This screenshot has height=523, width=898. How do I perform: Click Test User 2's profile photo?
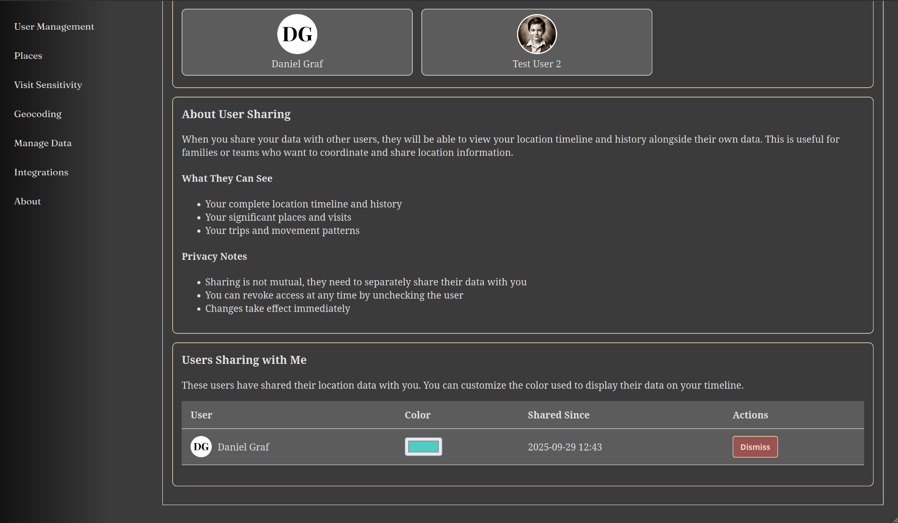(537, 34)
